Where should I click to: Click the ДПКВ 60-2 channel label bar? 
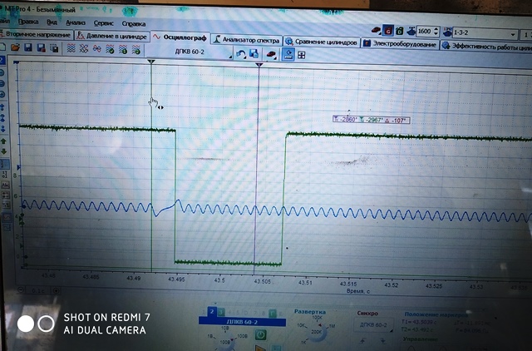click(242, 322)
